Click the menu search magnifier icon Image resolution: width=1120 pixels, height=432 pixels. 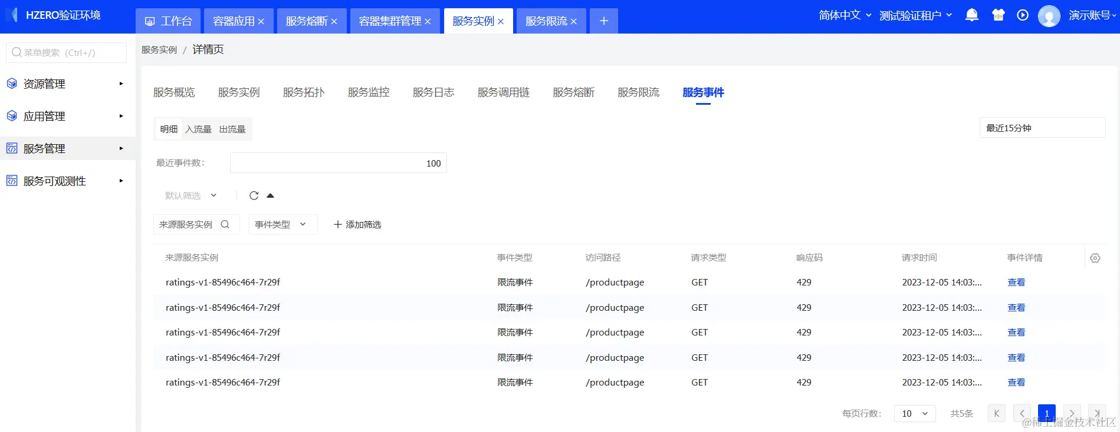17,52
